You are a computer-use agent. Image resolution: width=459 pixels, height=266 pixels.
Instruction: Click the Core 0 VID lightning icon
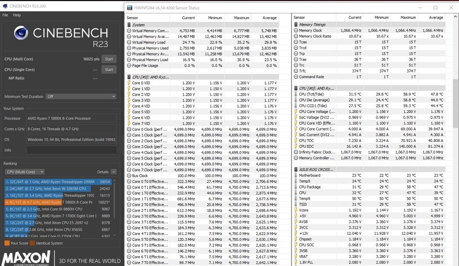point(129,83)
